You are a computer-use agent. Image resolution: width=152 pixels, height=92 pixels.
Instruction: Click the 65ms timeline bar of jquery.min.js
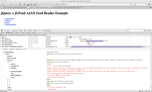coord(92,41)
